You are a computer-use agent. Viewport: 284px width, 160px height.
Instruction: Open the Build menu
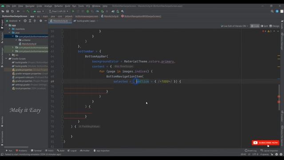click(x=67, y=6)
